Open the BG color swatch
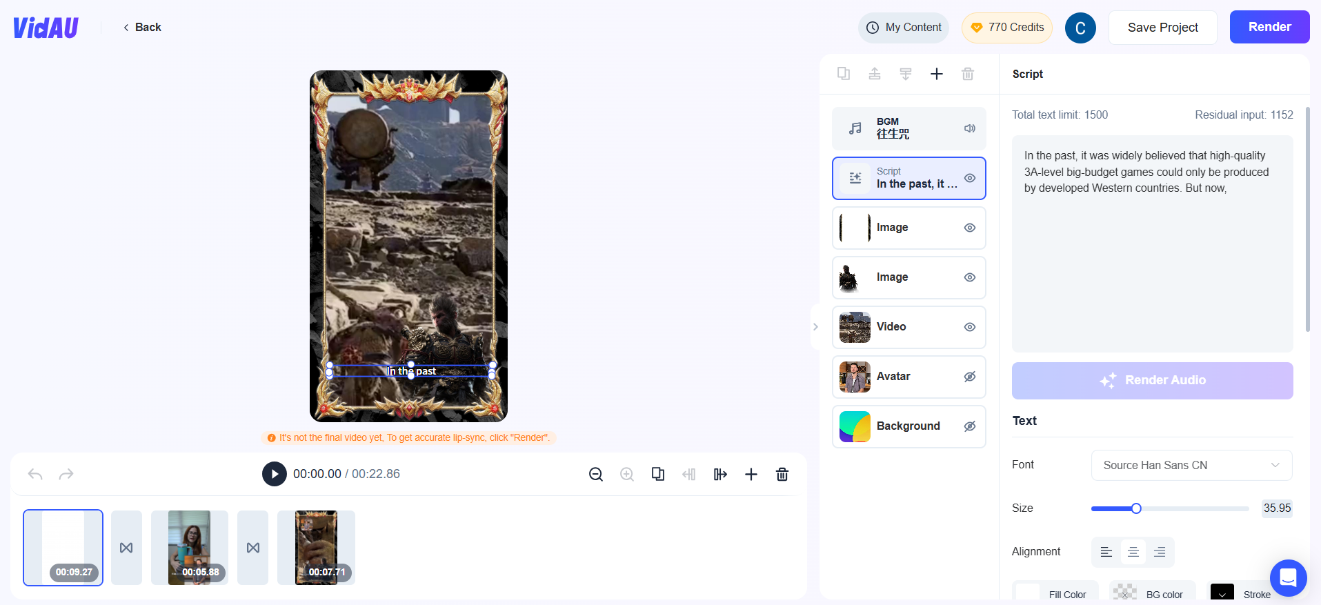 pyautogui.click(x=1125, y=593)
